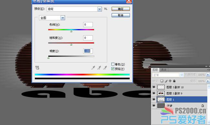210x125 pixels.
Task: Click the lock image pixels brush icon
Action: point(166,81)
